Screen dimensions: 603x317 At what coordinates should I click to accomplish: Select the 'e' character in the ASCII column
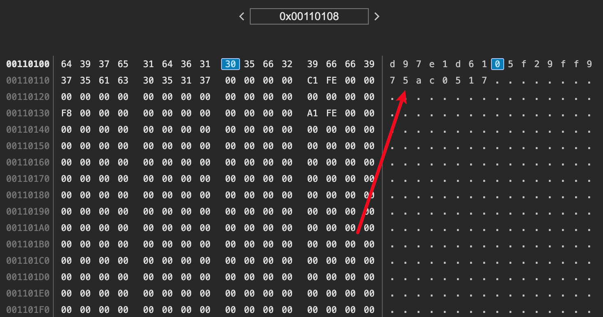(x=432, y=64)
